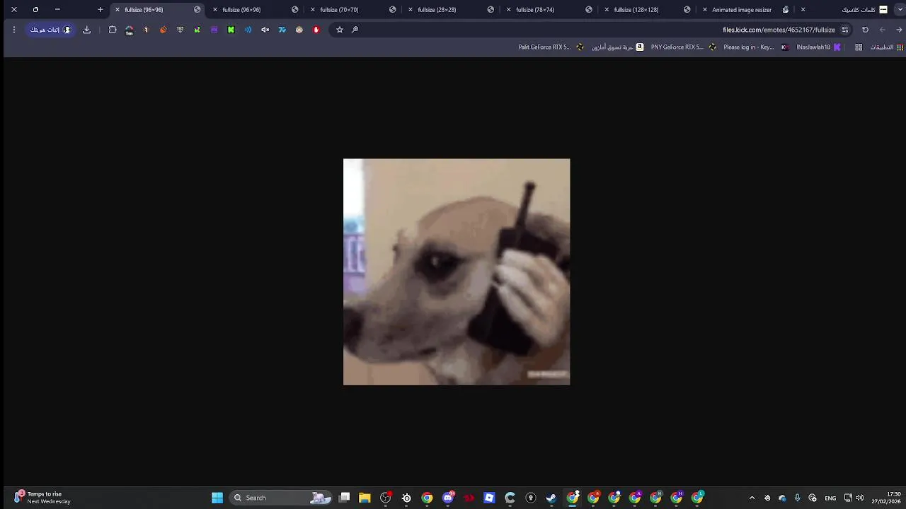Screen dimensions: 906x509
Task: Open the Temps to rise weather widget
Action: [42, 498]
